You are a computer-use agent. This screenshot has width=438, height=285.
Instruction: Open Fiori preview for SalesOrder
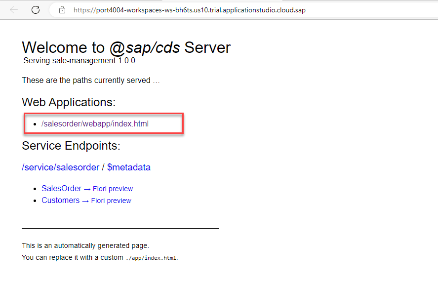pyautogui.click(x=113, y=189)
